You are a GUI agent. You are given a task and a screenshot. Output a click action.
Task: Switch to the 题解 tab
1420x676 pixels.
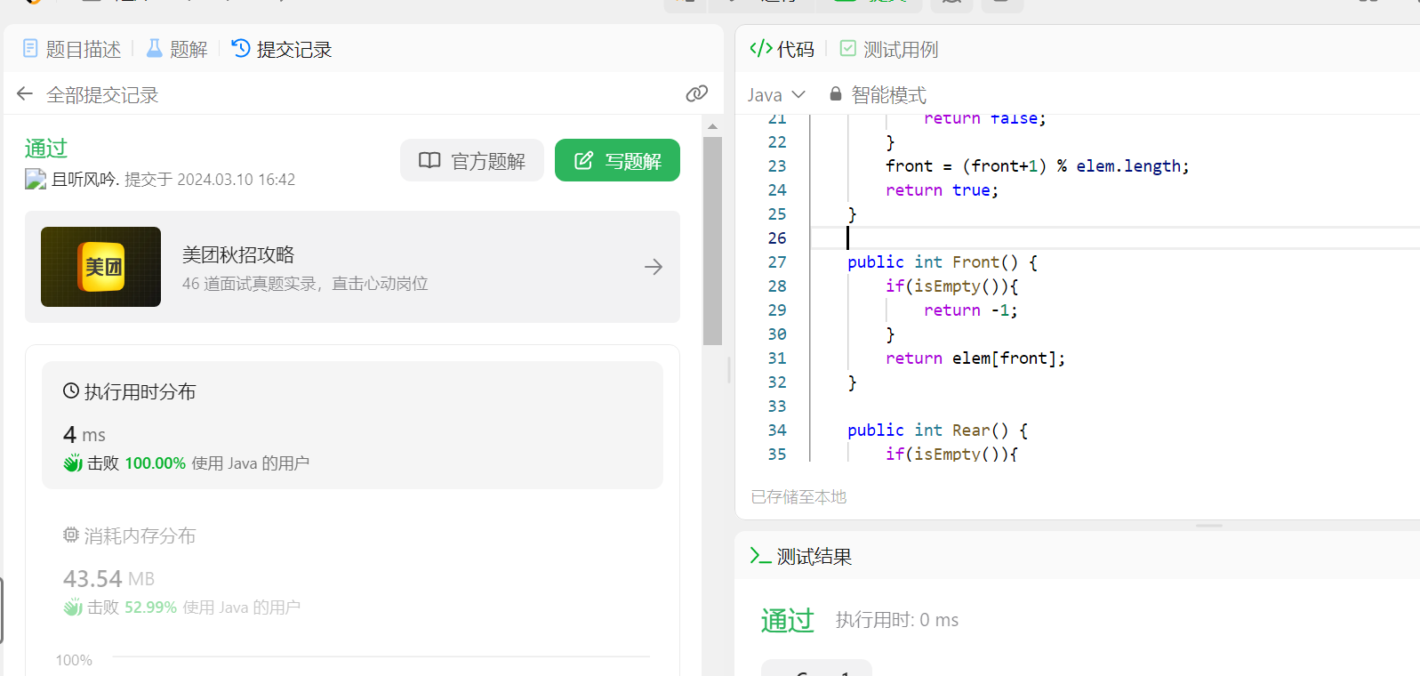176,49
